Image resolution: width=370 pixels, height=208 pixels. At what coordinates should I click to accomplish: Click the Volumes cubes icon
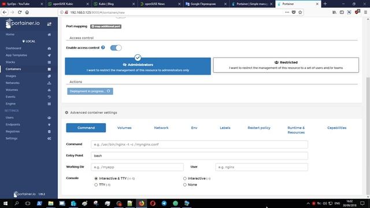click(49, 90)
